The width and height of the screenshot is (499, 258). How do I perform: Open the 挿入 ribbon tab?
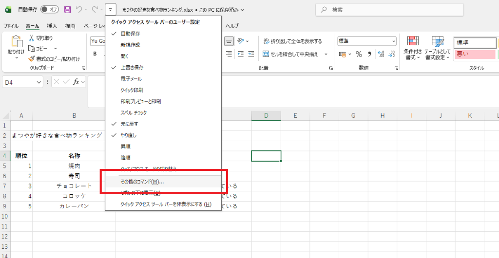[52, 26]
